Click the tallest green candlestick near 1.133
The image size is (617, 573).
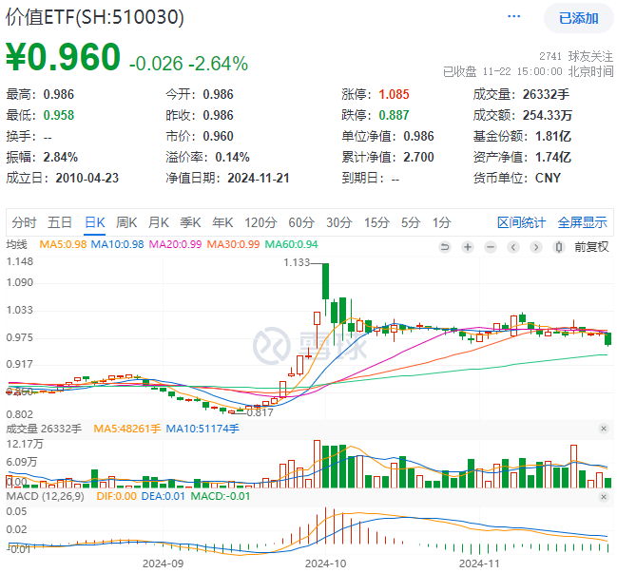pos(325,282)
